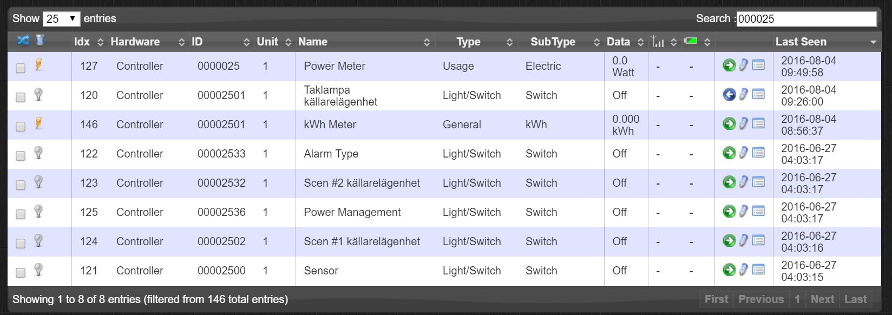Sort table by Last Seen column
892x315 pixels.
click(x=801, y=42)
